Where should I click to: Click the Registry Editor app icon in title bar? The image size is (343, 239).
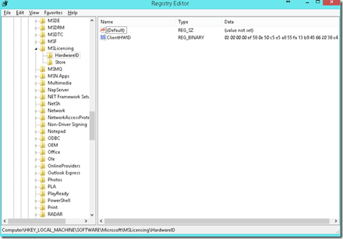pos(5,3)
